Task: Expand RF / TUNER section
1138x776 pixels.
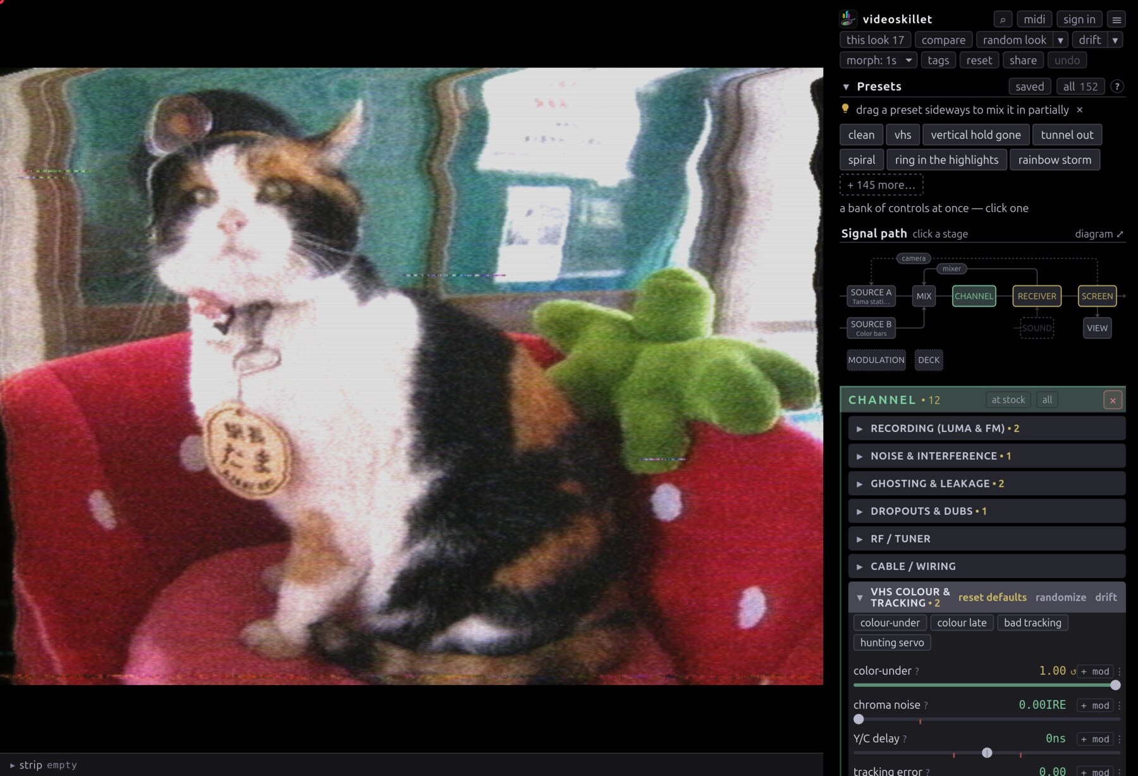Action: click(x=987, y=539)
